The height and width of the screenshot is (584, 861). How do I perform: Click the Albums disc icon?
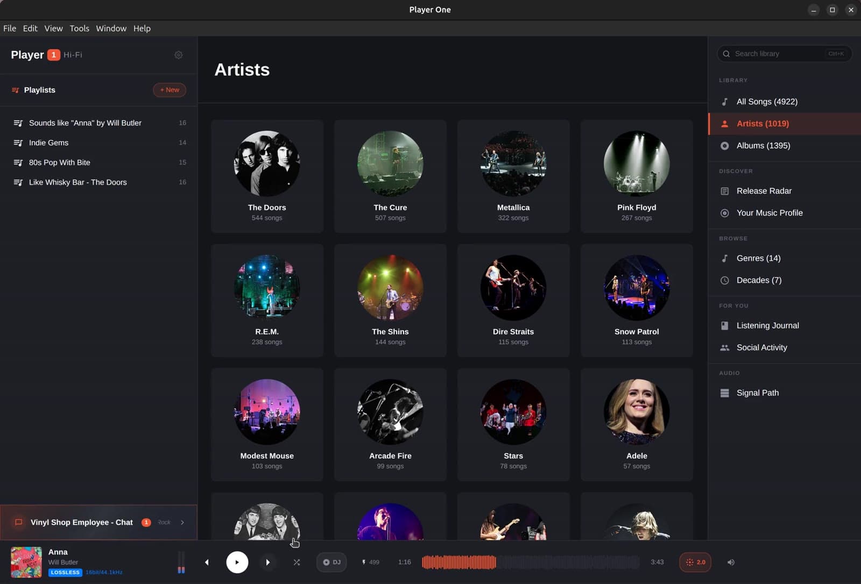click(725, 146)
